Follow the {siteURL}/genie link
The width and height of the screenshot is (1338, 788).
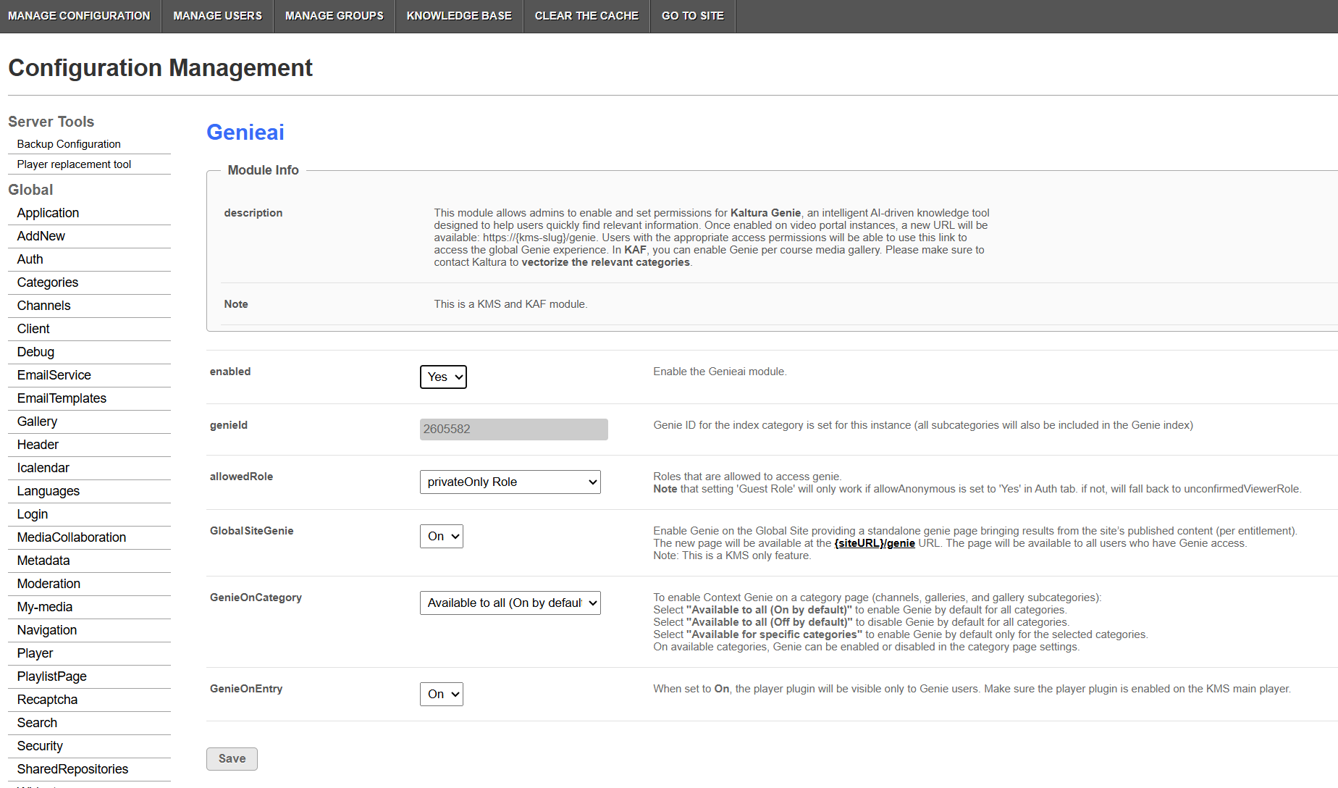click(875, 543)
